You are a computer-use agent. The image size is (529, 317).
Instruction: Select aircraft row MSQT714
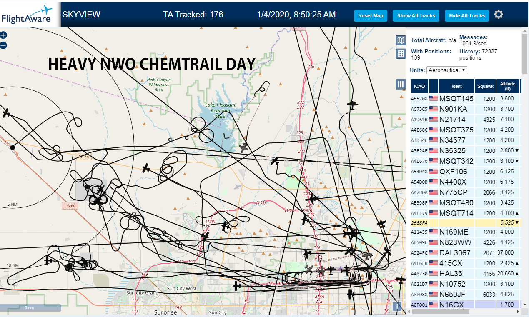point(465,213)
